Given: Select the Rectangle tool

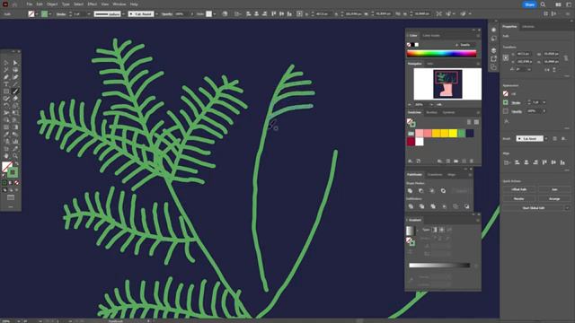Looking at the screenshot, I should coord(6,92).
